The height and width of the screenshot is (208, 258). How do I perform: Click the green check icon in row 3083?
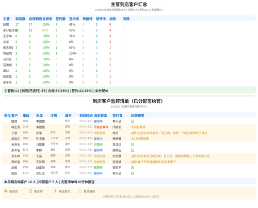(132, 145)
